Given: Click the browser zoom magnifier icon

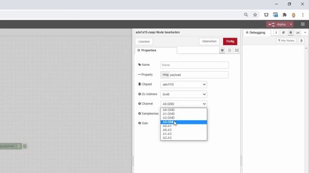Looking at the screenshot, I should click(x=246, y=15).
